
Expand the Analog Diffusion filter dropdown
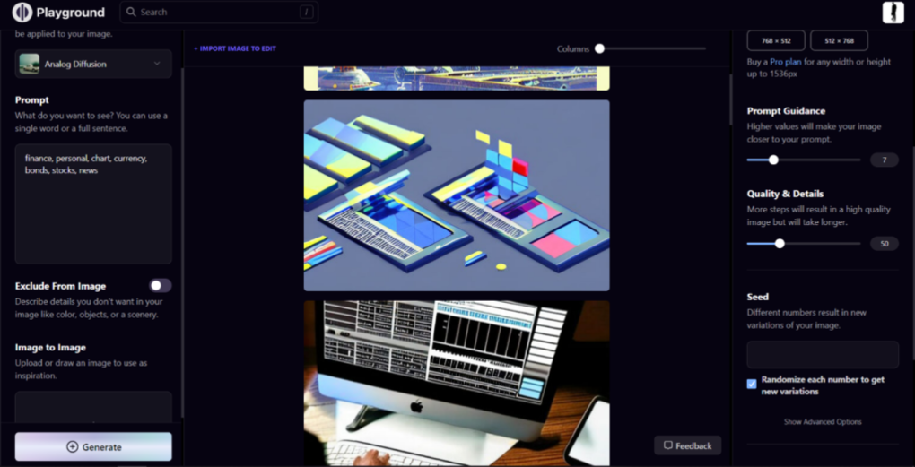click(157, 64)
